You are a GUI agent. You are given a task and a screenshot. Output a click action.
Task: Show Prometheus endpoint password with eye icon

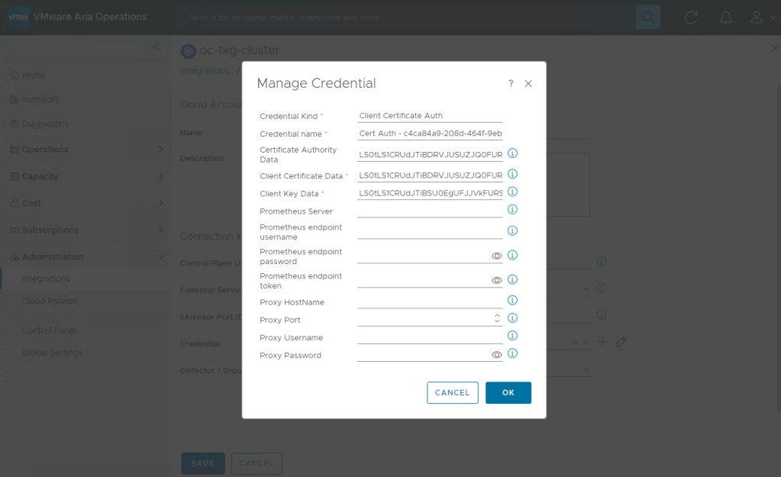coord(497,256)
